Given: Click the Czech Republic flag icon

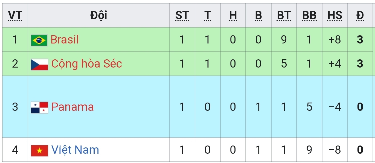Looking at the screenshot, I should (x=39, y=64).
